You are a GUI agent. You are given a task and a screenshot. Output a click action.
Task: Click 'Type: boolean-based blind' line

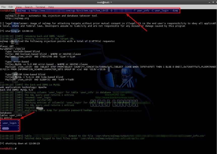pos(23,51)
